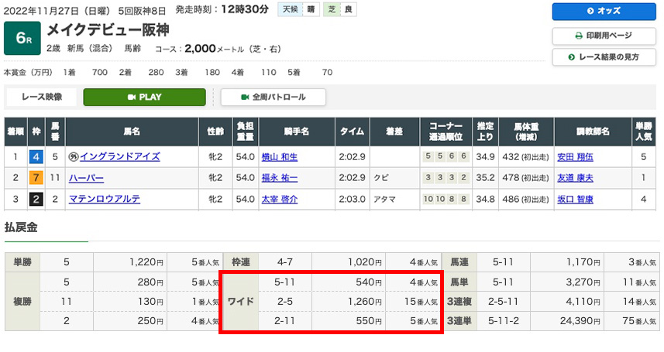Click the 馬名 column header
Viewport: 664px width, 352px height.
tap(132, 132)
